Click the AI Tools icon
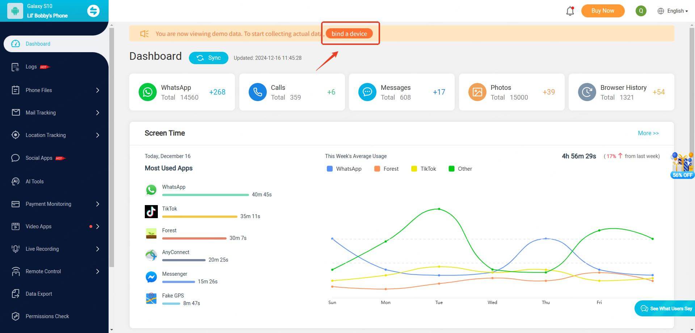The image size is (695, 333). (x=16, y=182)
